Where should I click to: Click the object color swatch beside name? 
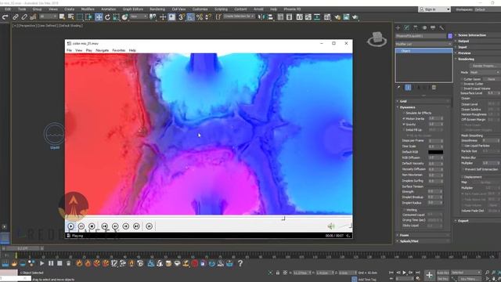pyautogui.click(x=450, y=36)
